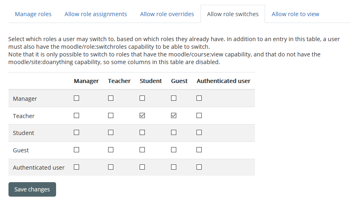Check Authenticated user row Manager checkbox
This screenshot has width=353, height=218.
tap(77, 167)
